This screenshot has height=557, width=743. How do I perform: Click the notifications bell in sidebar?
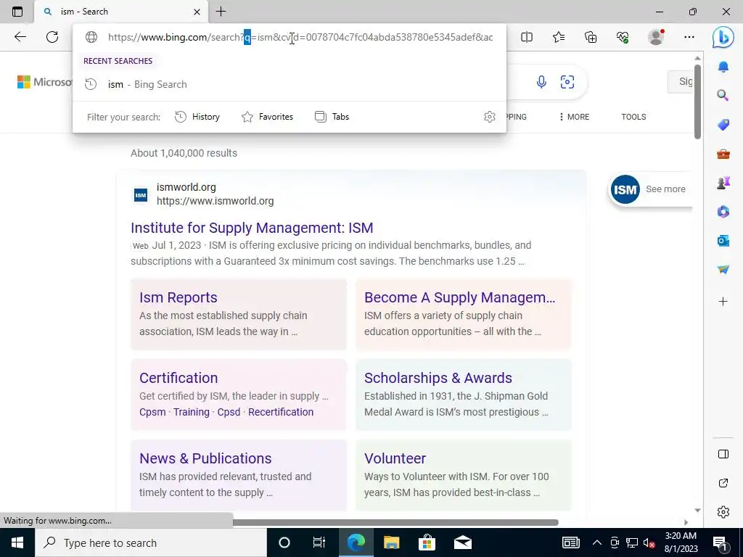(723, 67)
